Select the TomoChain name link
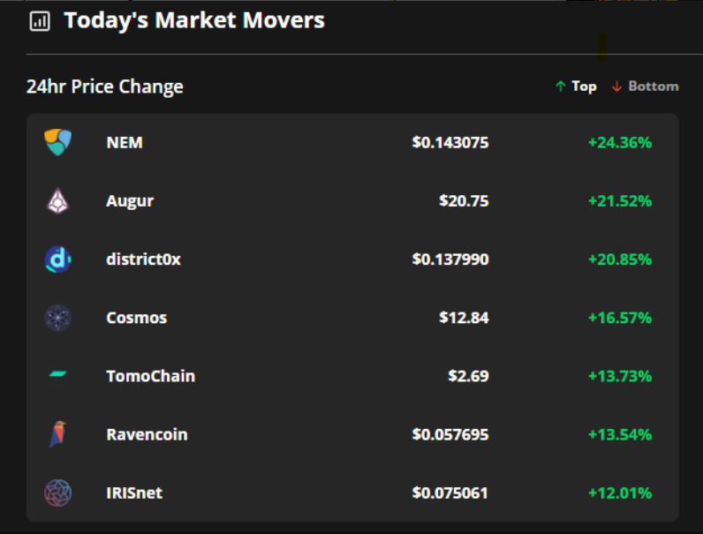 click(151, 376)
